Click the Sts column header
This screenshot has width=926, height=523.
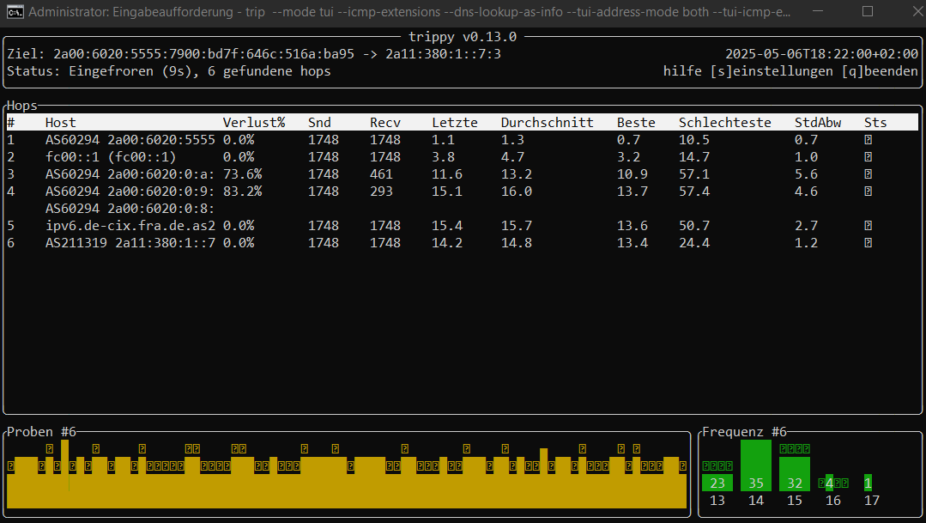coord(875,122)
